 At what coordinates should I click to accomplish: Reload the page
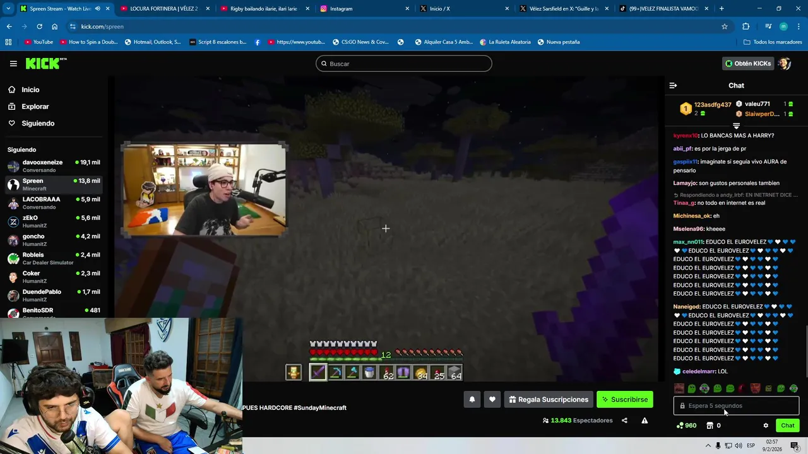(x=39, y=26)
